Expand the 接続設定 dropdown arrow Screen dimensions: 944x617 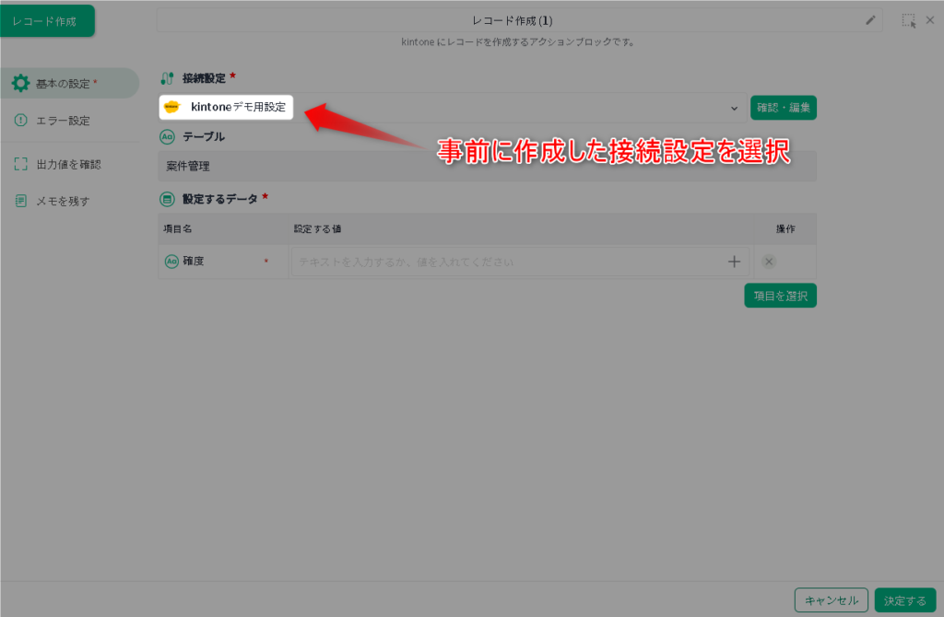click(x=734, y=109)
